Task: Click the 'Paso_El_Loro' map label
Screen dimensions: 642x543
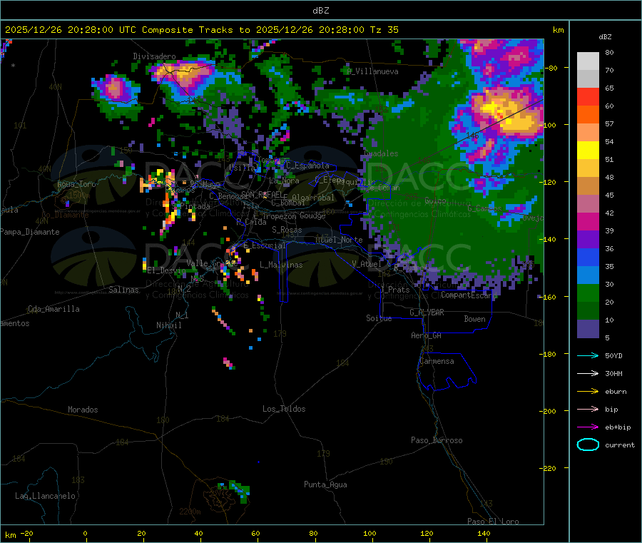Action: [493, 522]
